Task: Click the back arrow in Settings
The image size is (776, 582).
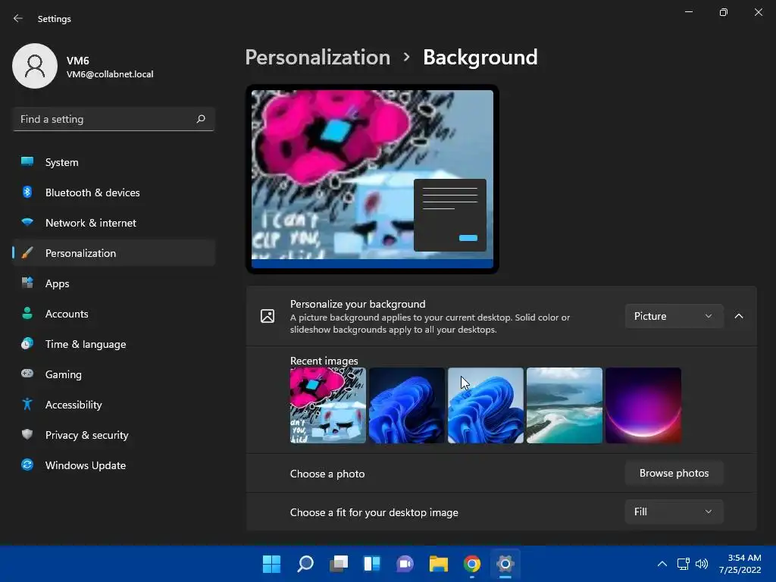Action: (18, 18)
